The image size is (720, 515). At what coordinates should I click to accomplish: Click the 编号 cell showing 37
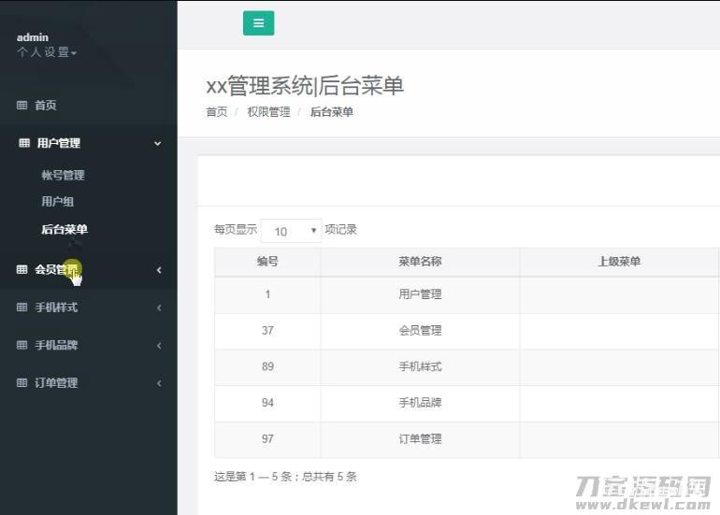tap(267, 331)
